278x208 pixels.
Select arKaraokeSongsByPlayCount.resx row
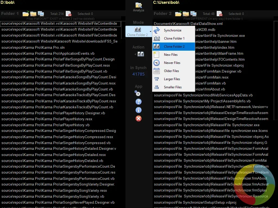60,83
